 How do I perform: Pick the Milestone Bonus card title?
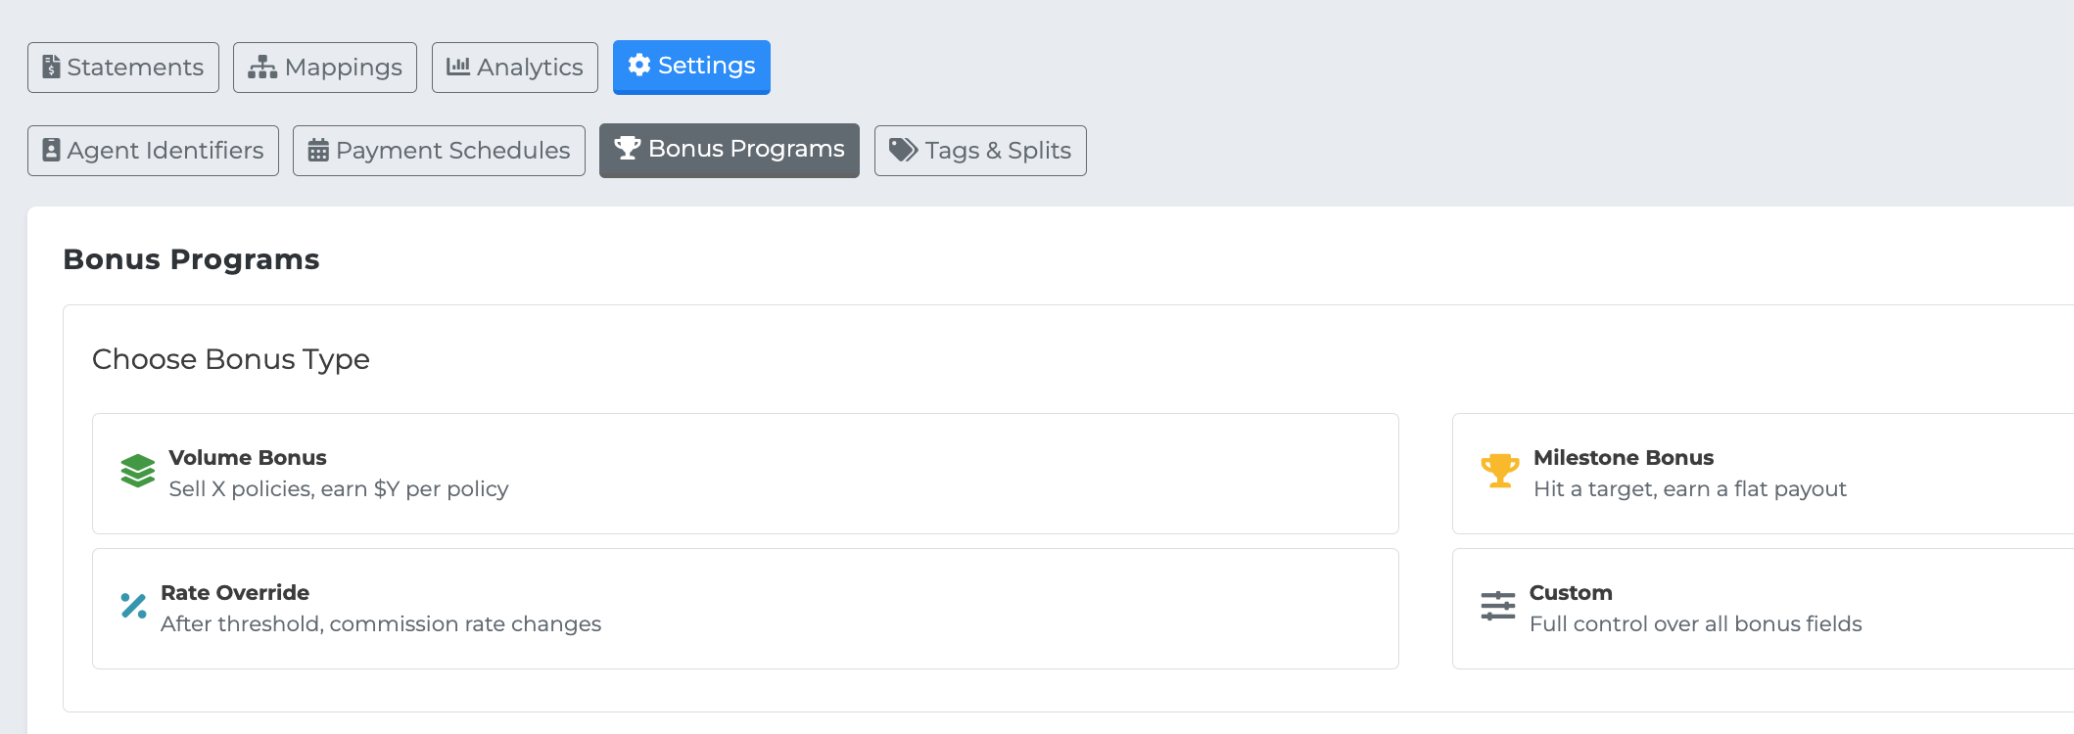[1624, 457]
